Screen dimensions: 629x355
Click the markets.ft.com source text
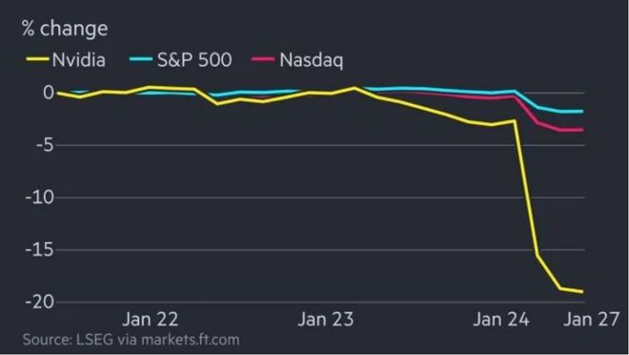tap(191, 340)
